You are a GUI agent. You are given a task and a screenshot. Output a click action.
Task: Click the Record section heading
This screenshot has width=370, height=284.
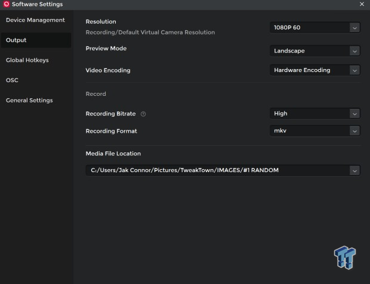96,94
